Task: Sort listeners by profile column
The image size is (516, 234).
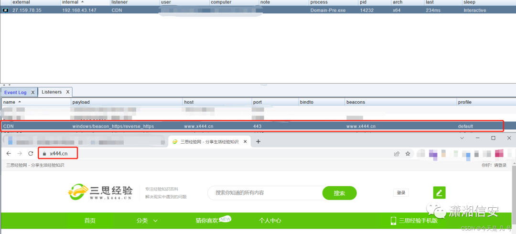Action: pos(486,102)
